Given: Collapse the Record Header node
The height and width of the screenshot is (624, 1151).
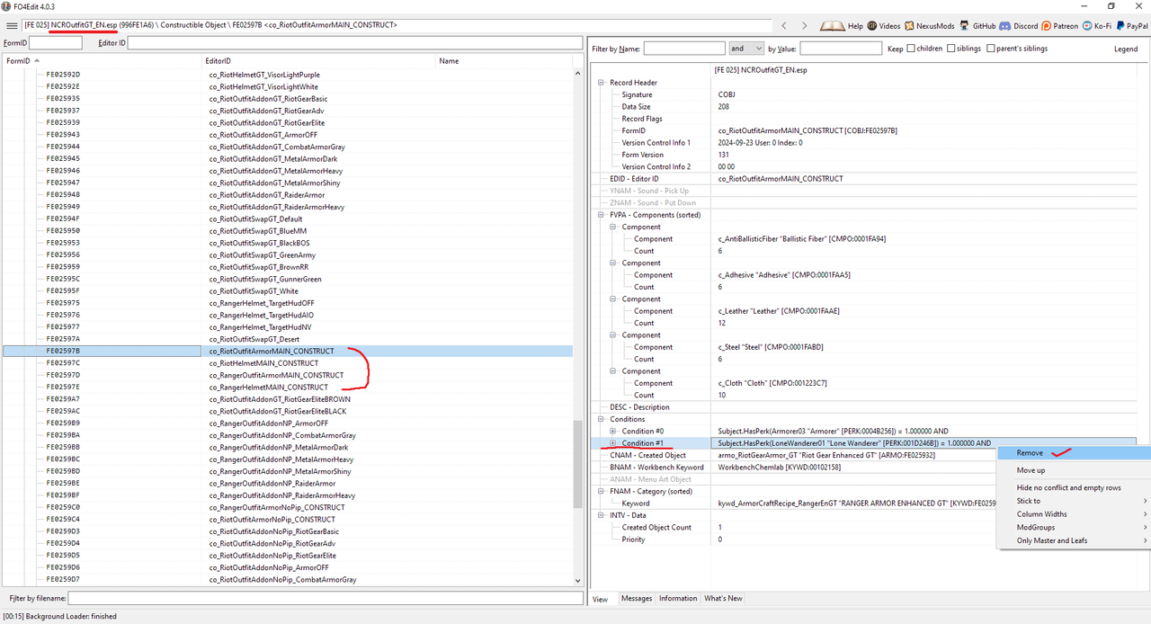Looking at the screenshot, I should click(601, 83).
